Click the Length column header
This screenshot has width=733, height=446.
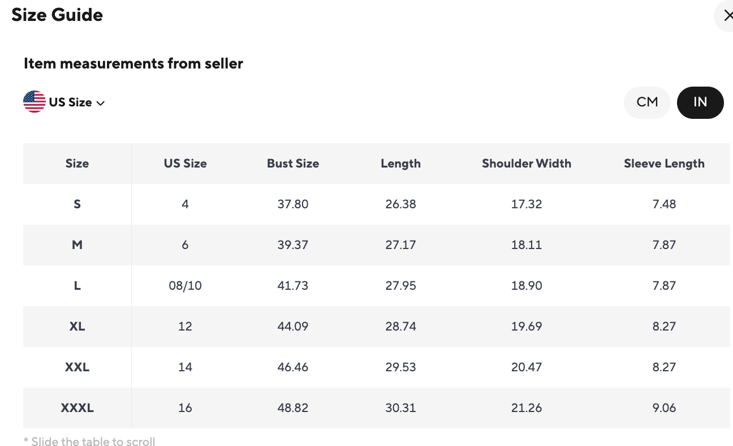point(400,164)
